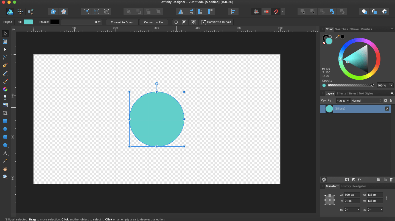Screen dimensions: 395x221
Task: Open the Normal blend mode dropdown
Action: [x=366, y=101]
